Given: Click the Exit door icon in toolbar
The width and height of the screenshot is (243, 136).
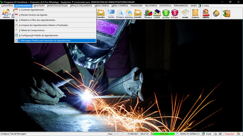Looking at the screenshot, I should (226, 13).
